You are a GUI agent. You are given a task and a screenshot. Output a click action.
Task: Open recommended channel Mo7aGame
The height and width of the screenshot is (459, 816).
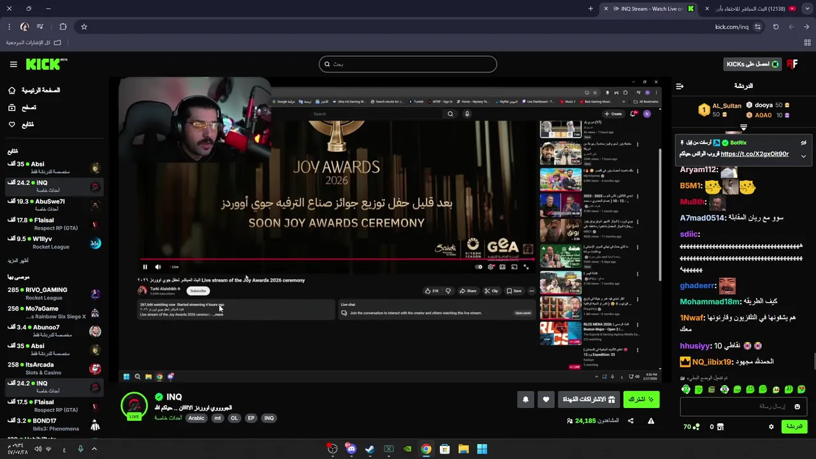click(54, 312)
